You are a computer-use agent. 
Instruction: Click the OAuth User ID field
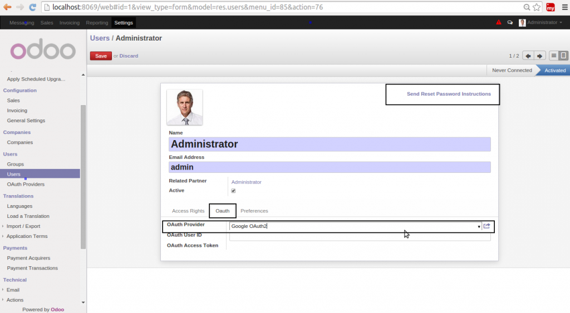point(360,236)
